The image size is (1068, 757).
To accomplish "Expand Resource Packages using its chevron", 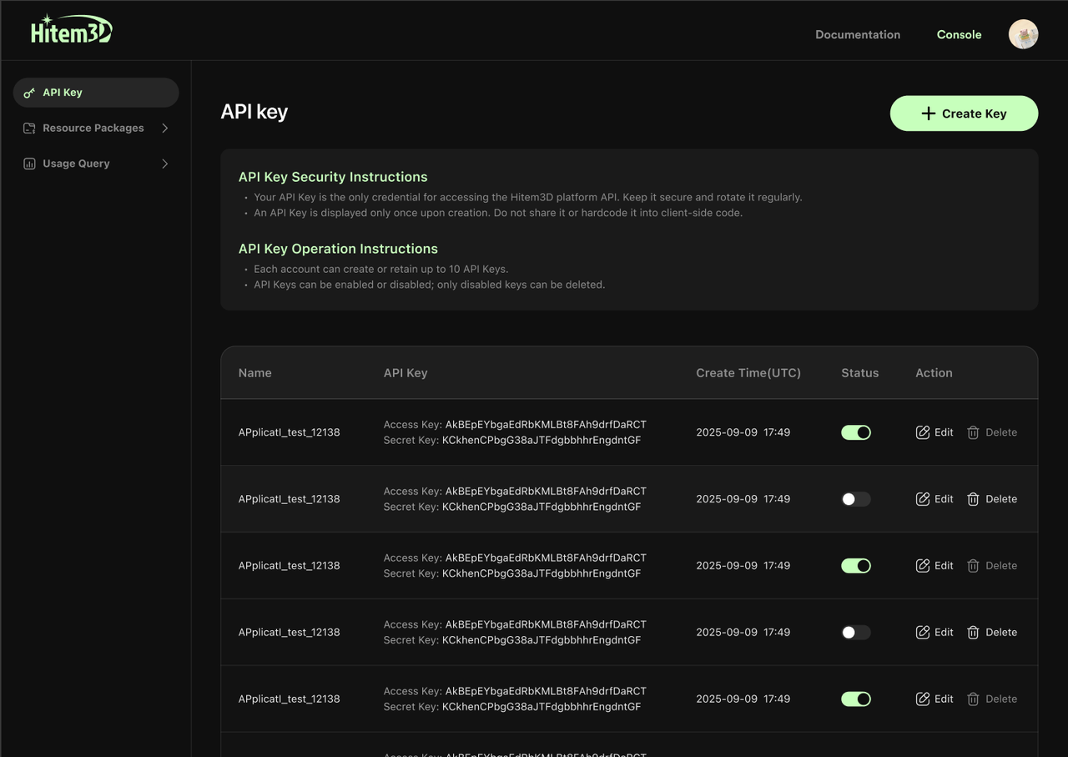I will [165, 129].
